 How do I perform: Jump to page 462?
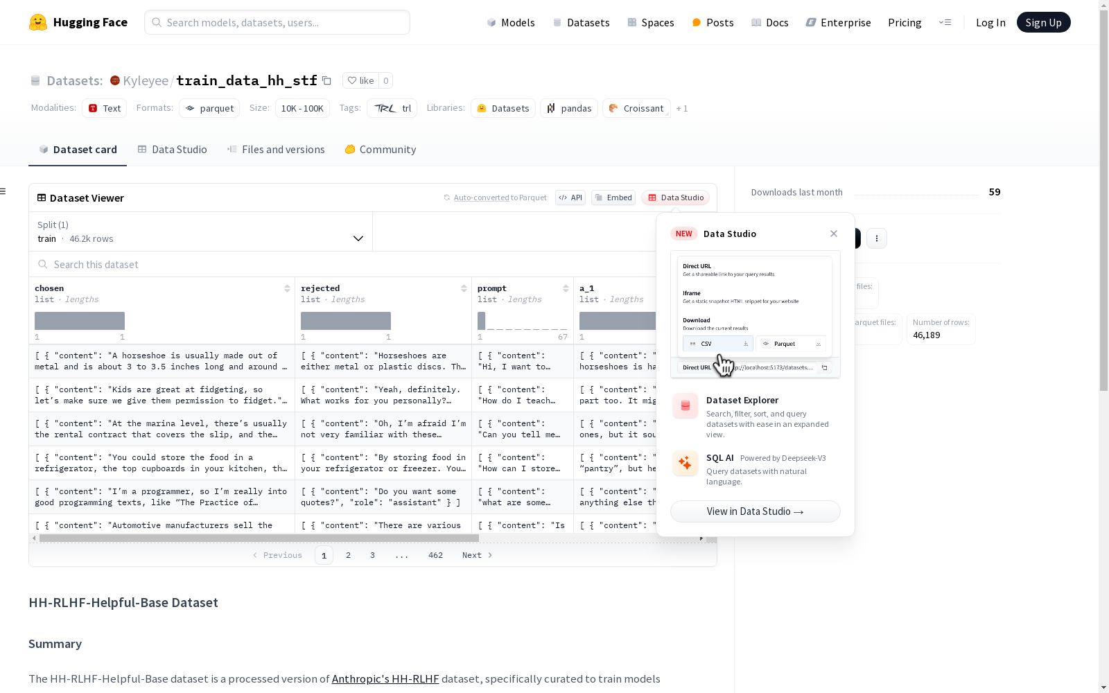point(435,555)
